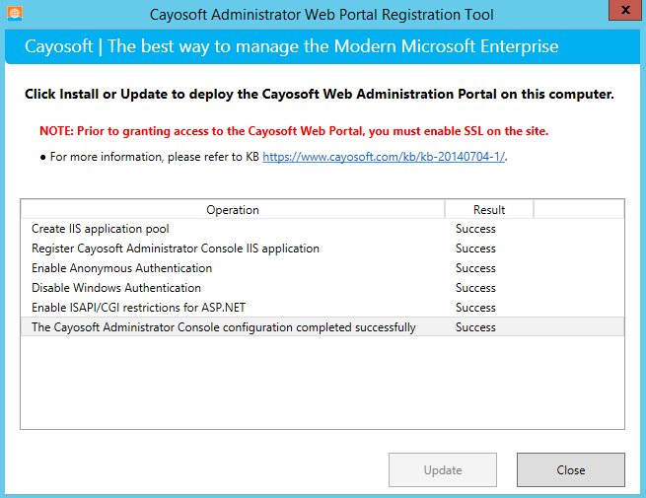
Task: Click the empty third column header
Action: (579, 210)
